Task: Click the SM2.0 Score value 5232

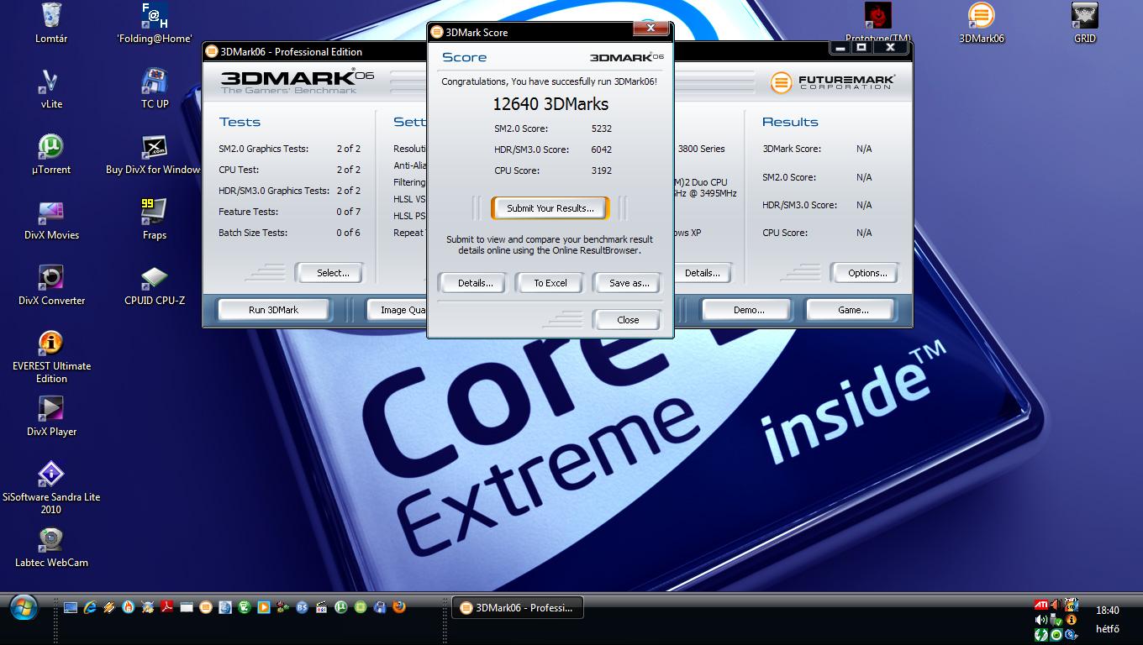Action: click(x=601, y=128)
